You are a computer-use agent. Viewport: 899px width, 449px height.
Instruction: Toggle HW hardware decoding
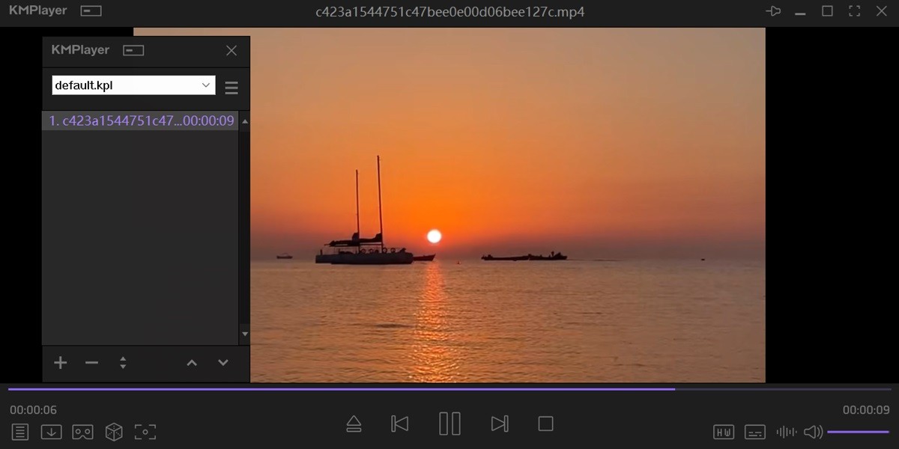tap(723, 432)
